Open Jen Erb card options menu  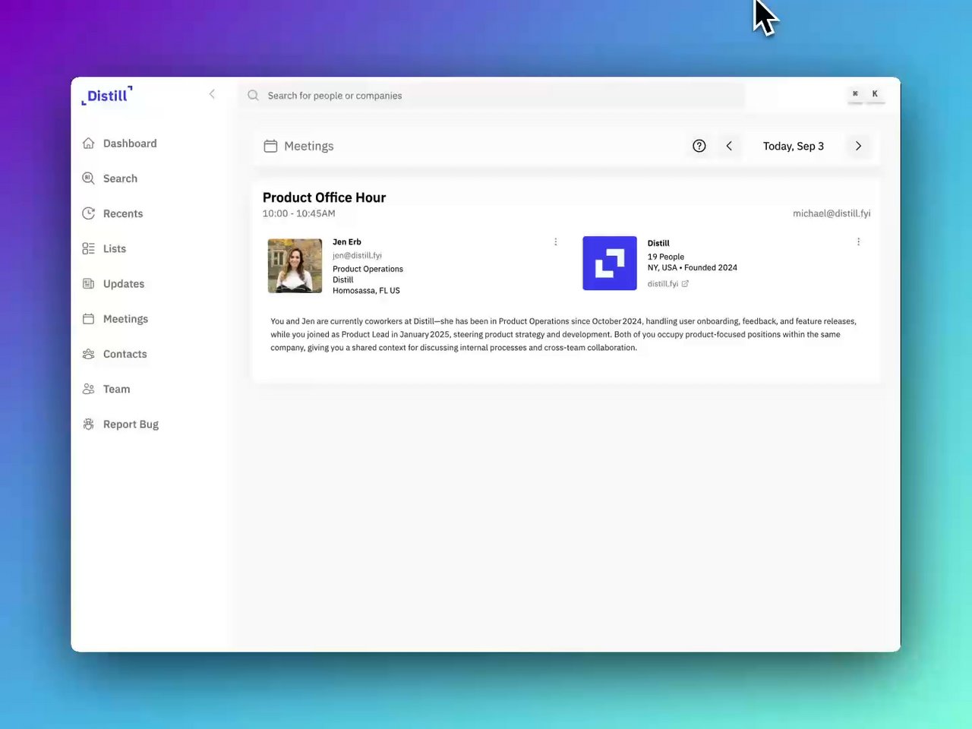556,242
